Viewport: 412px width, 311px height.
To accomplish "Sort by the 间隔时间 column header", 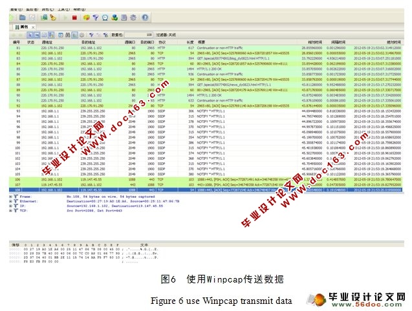I will click(338, 42).
